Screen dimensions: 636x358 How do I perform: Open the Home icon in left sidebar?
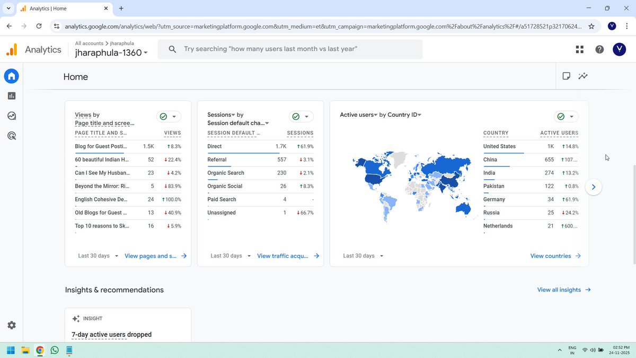click(x=12, y=76)
